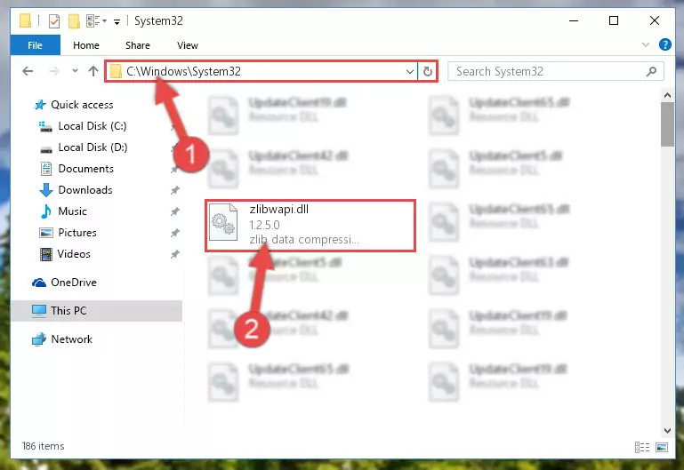
Task: Click the Properties quick access toolbar icon
Action: [x=54, y=20]
